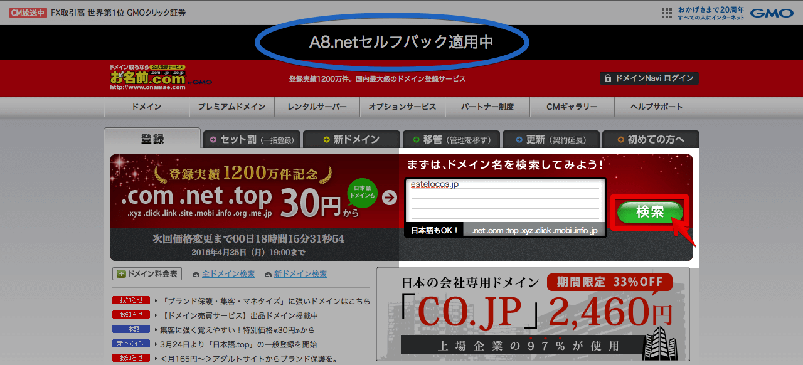
Task: Open the ドメイン menu
Action: 146,107
